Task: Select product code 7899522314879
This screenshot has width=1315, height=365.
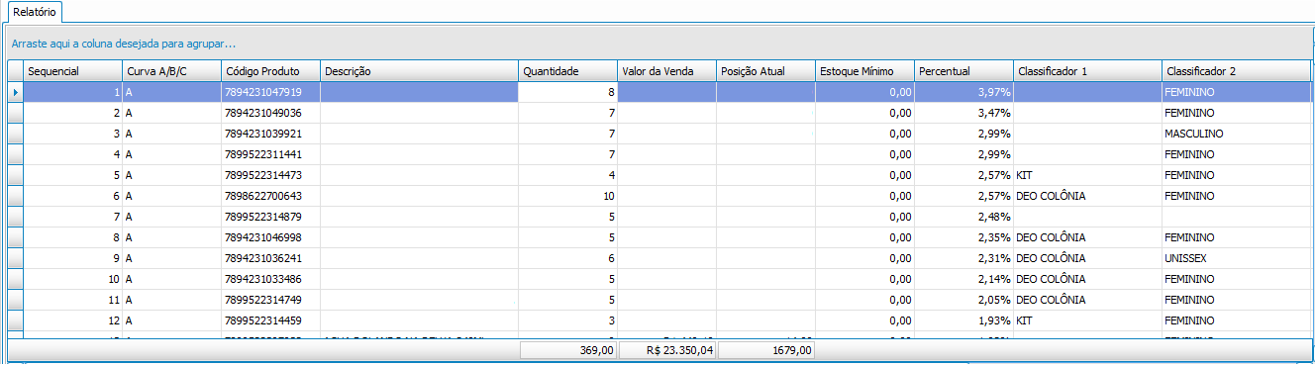Action: pyautogui.click(x=271, y=217)
